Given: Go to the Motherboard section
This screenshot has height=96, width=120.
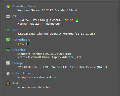Looking at the screenshot, I should tap(21, 40).
